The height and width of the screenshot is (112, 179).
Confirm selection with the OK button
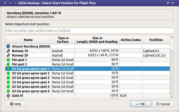point(141,104)
